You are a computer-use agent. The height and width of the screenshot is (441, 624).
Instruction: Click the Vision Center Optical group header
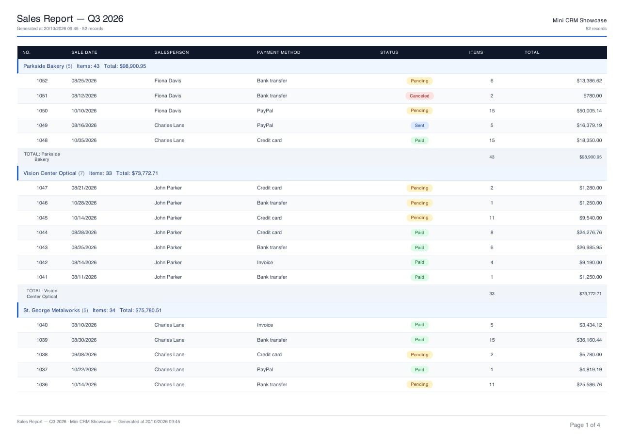tap(312, 173)
